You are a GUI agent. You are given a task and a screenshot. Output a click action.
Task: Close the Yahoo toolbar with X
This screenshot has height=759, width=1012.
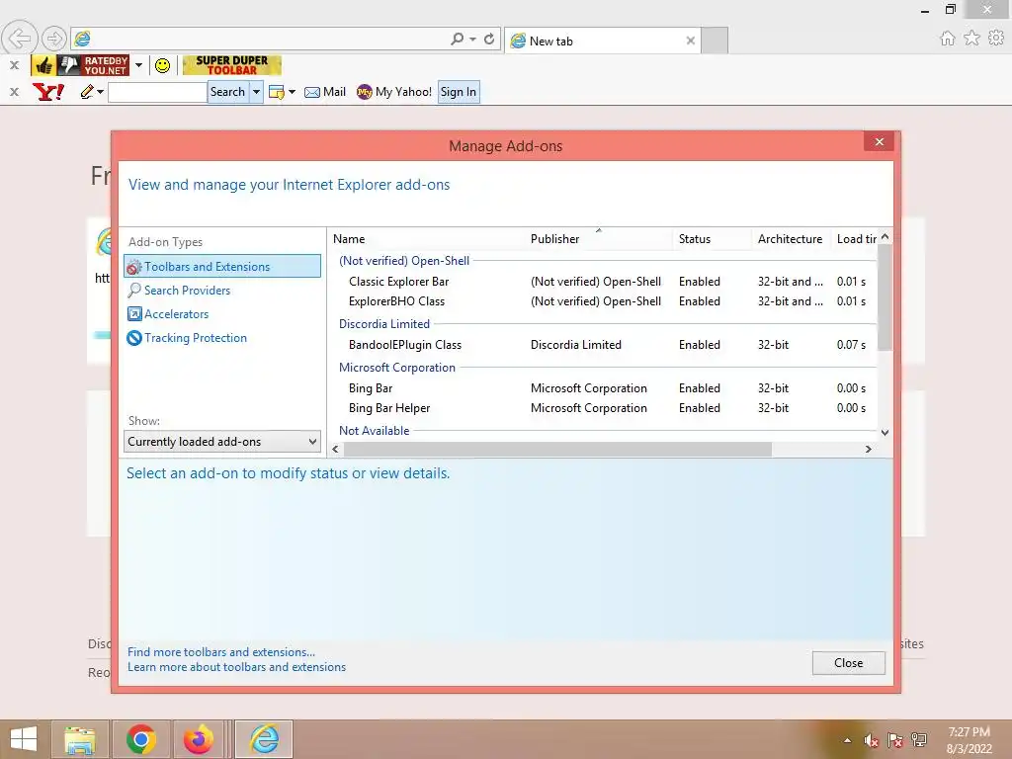coord(14,92)
